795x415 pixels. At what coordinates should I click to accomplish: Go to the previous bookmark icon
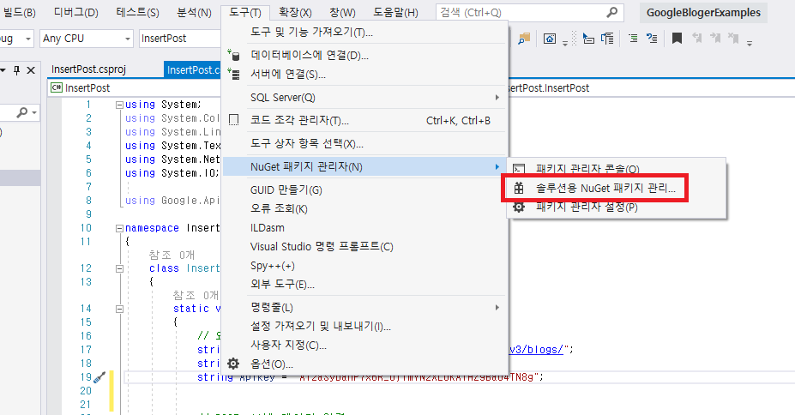tap(697, 38)
